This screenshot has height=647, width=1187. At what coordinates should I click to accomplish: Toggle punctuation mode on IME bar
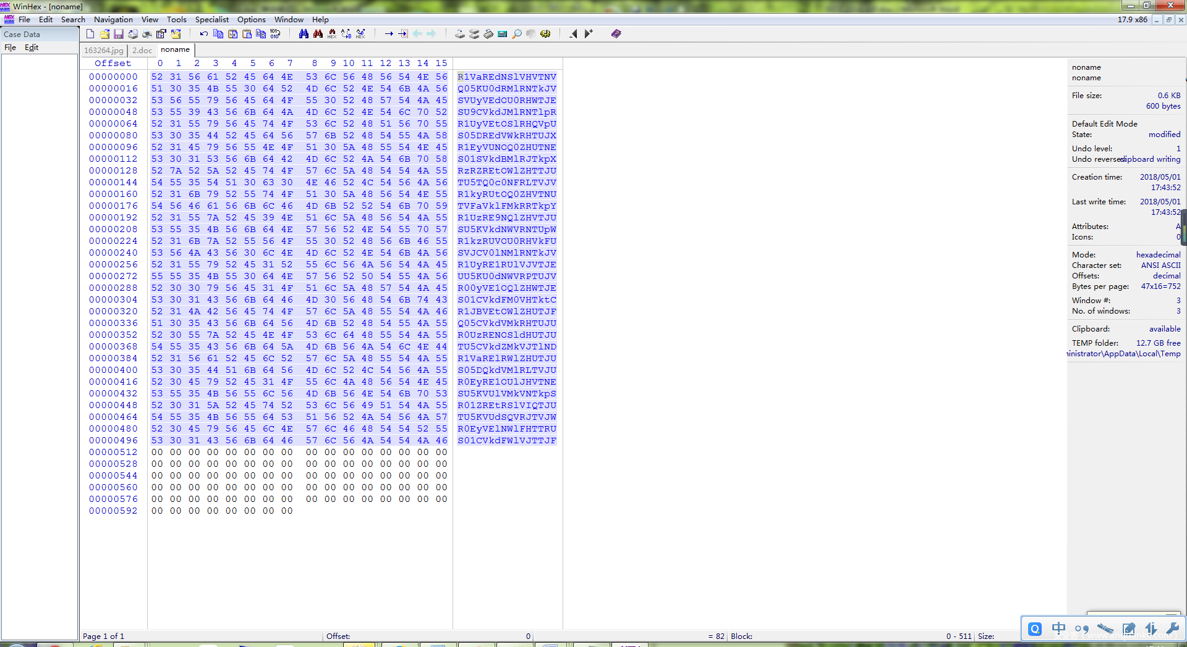1081,628
